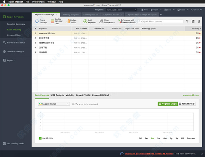The width and height of the screenshot is (205, 157).
Task: Click the Save project disk icon
Action: pos(165,10)
